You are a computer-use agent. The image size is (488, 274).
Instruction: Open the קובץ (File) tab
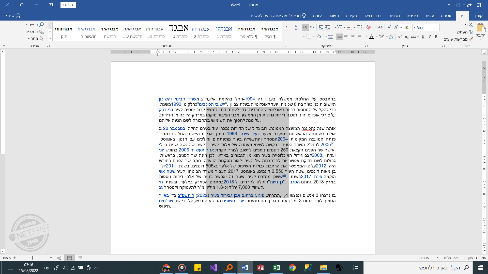point(479,16)
